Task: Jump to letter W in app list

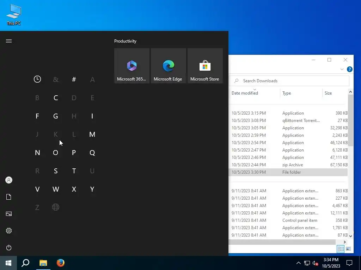Action: pos(55,189)
